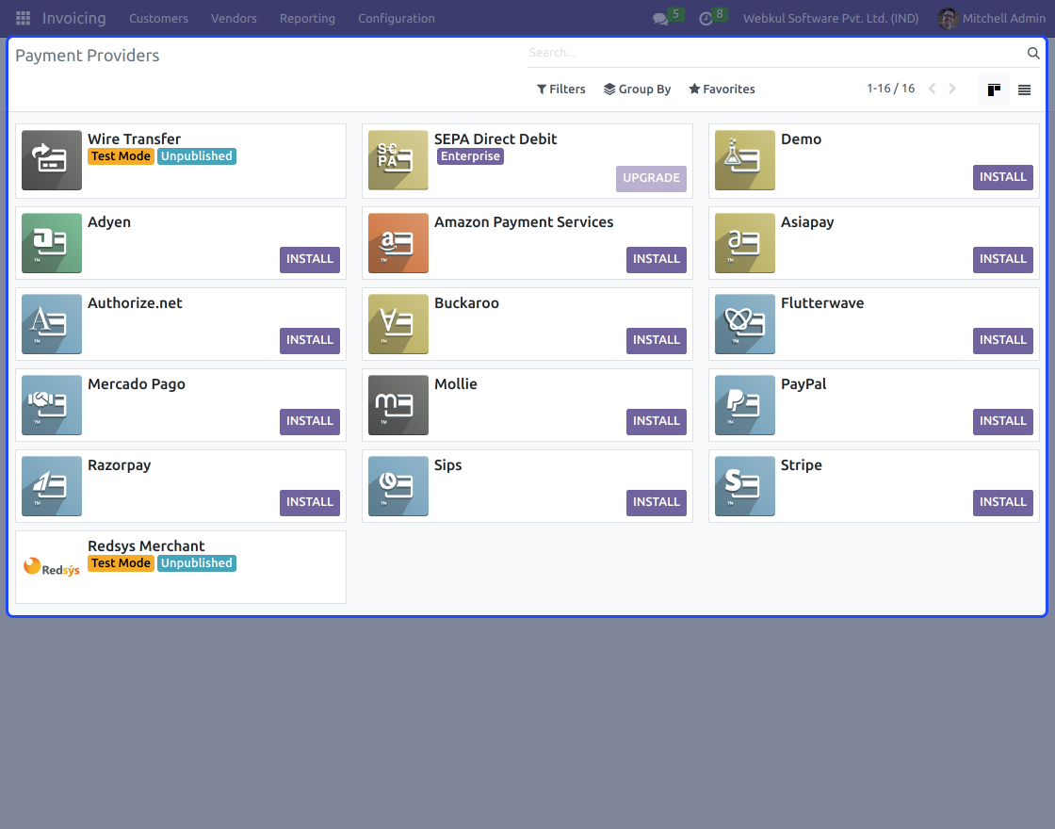
Task: Expand the Group By dropdown
Action: point(637,89)
